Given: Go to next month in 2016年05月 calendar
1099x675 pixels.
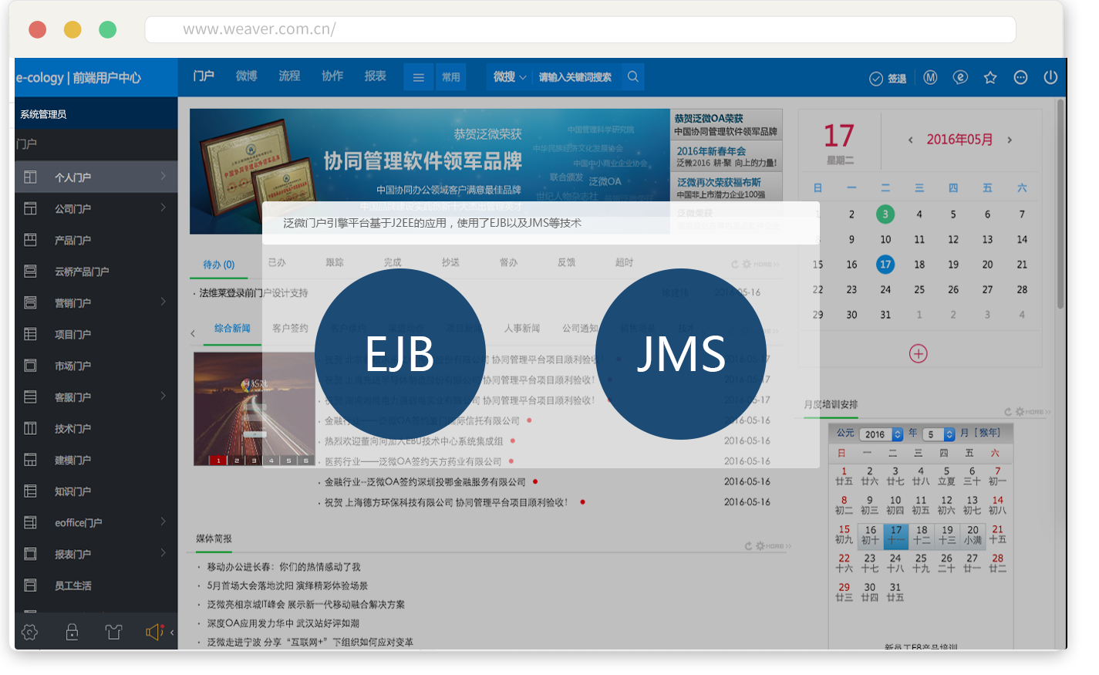Looking at the screenshot, I should 1010,140.
